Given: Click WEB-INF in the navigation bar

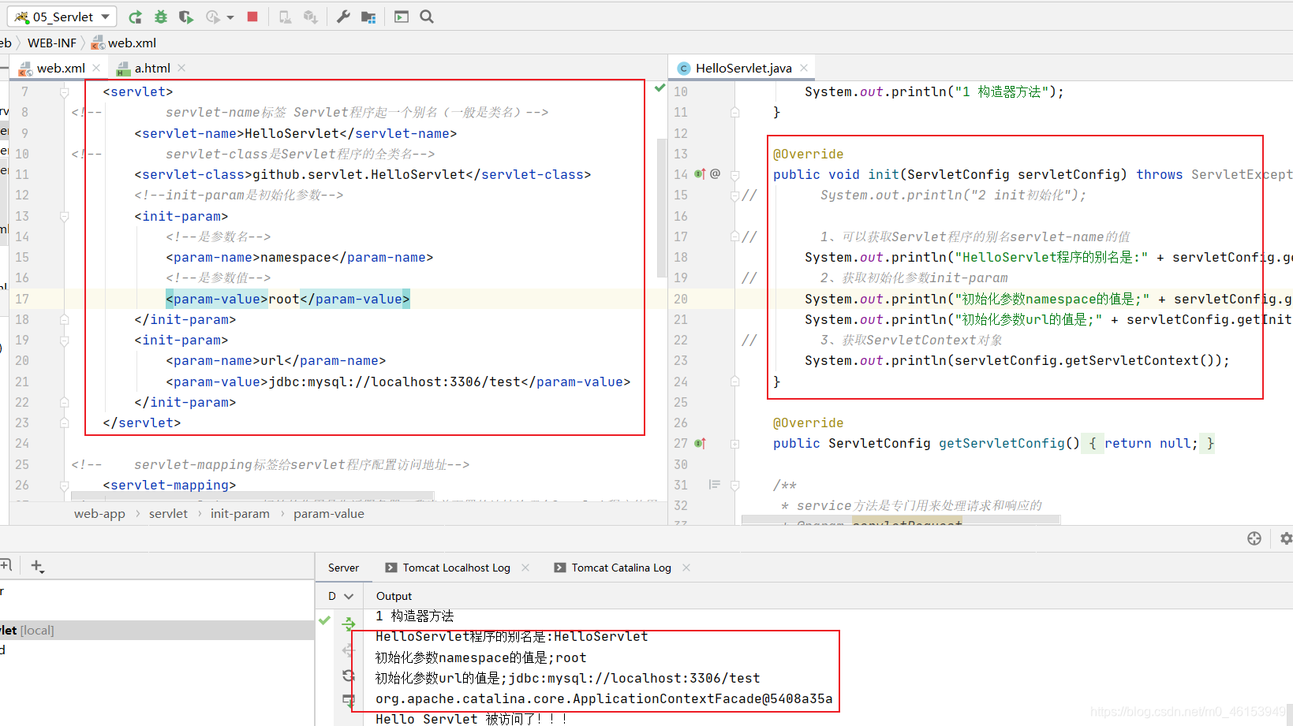Looking at the screenshot, I should 52,43.
